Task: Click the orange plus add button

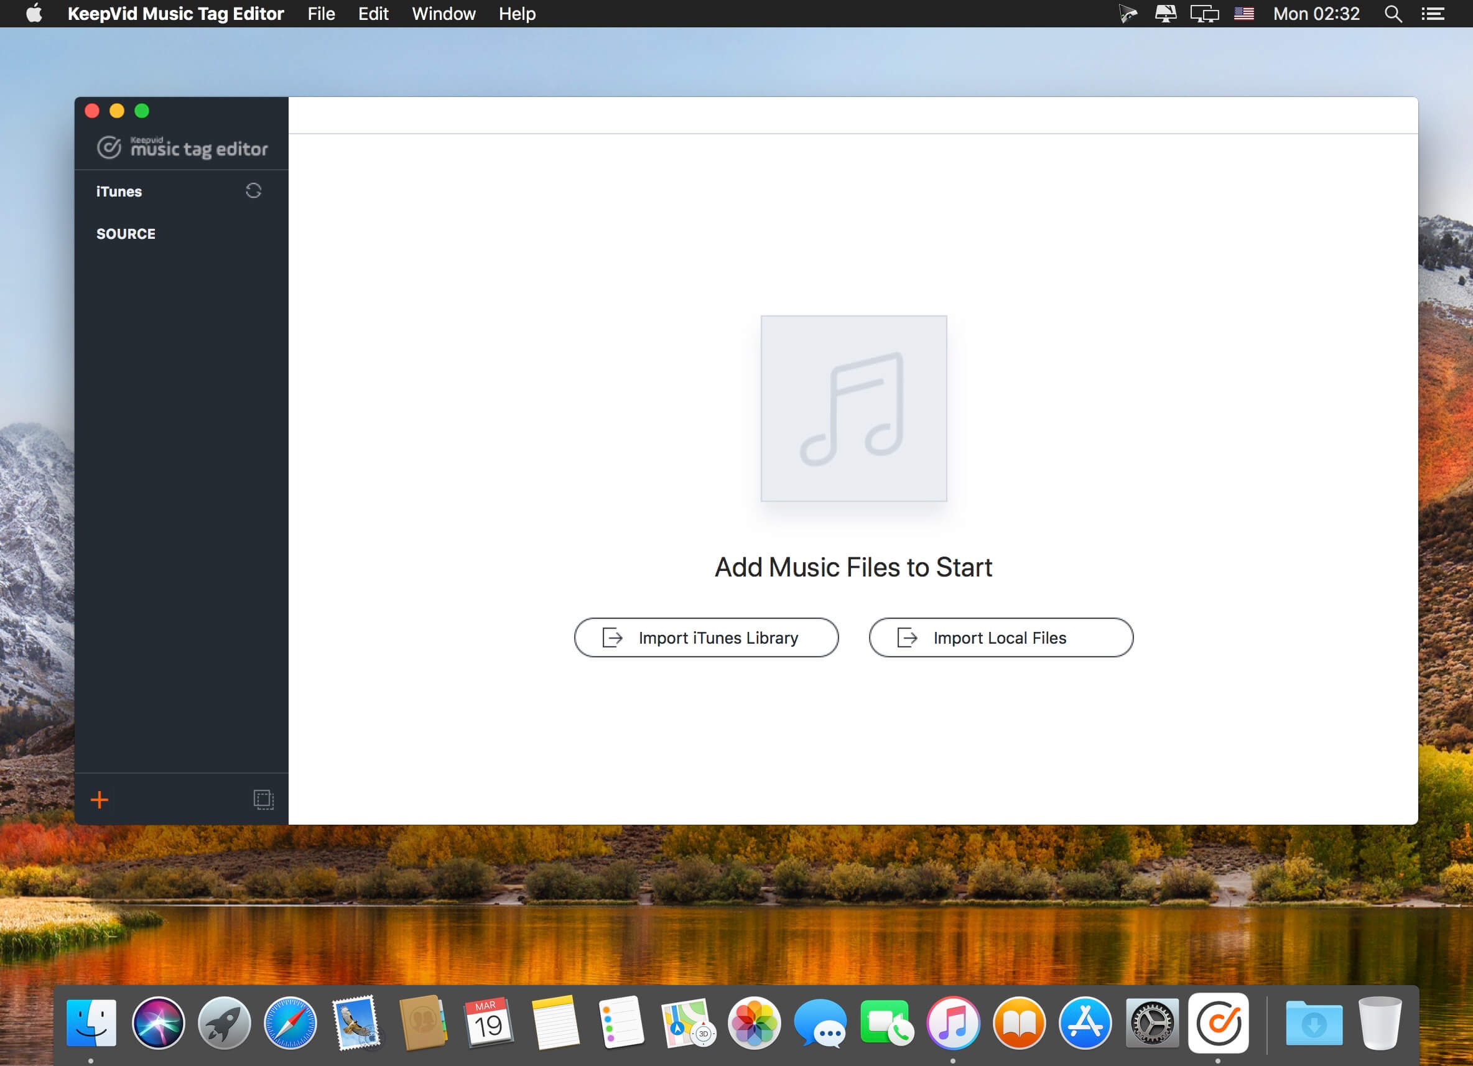Action: coord(100,800)
